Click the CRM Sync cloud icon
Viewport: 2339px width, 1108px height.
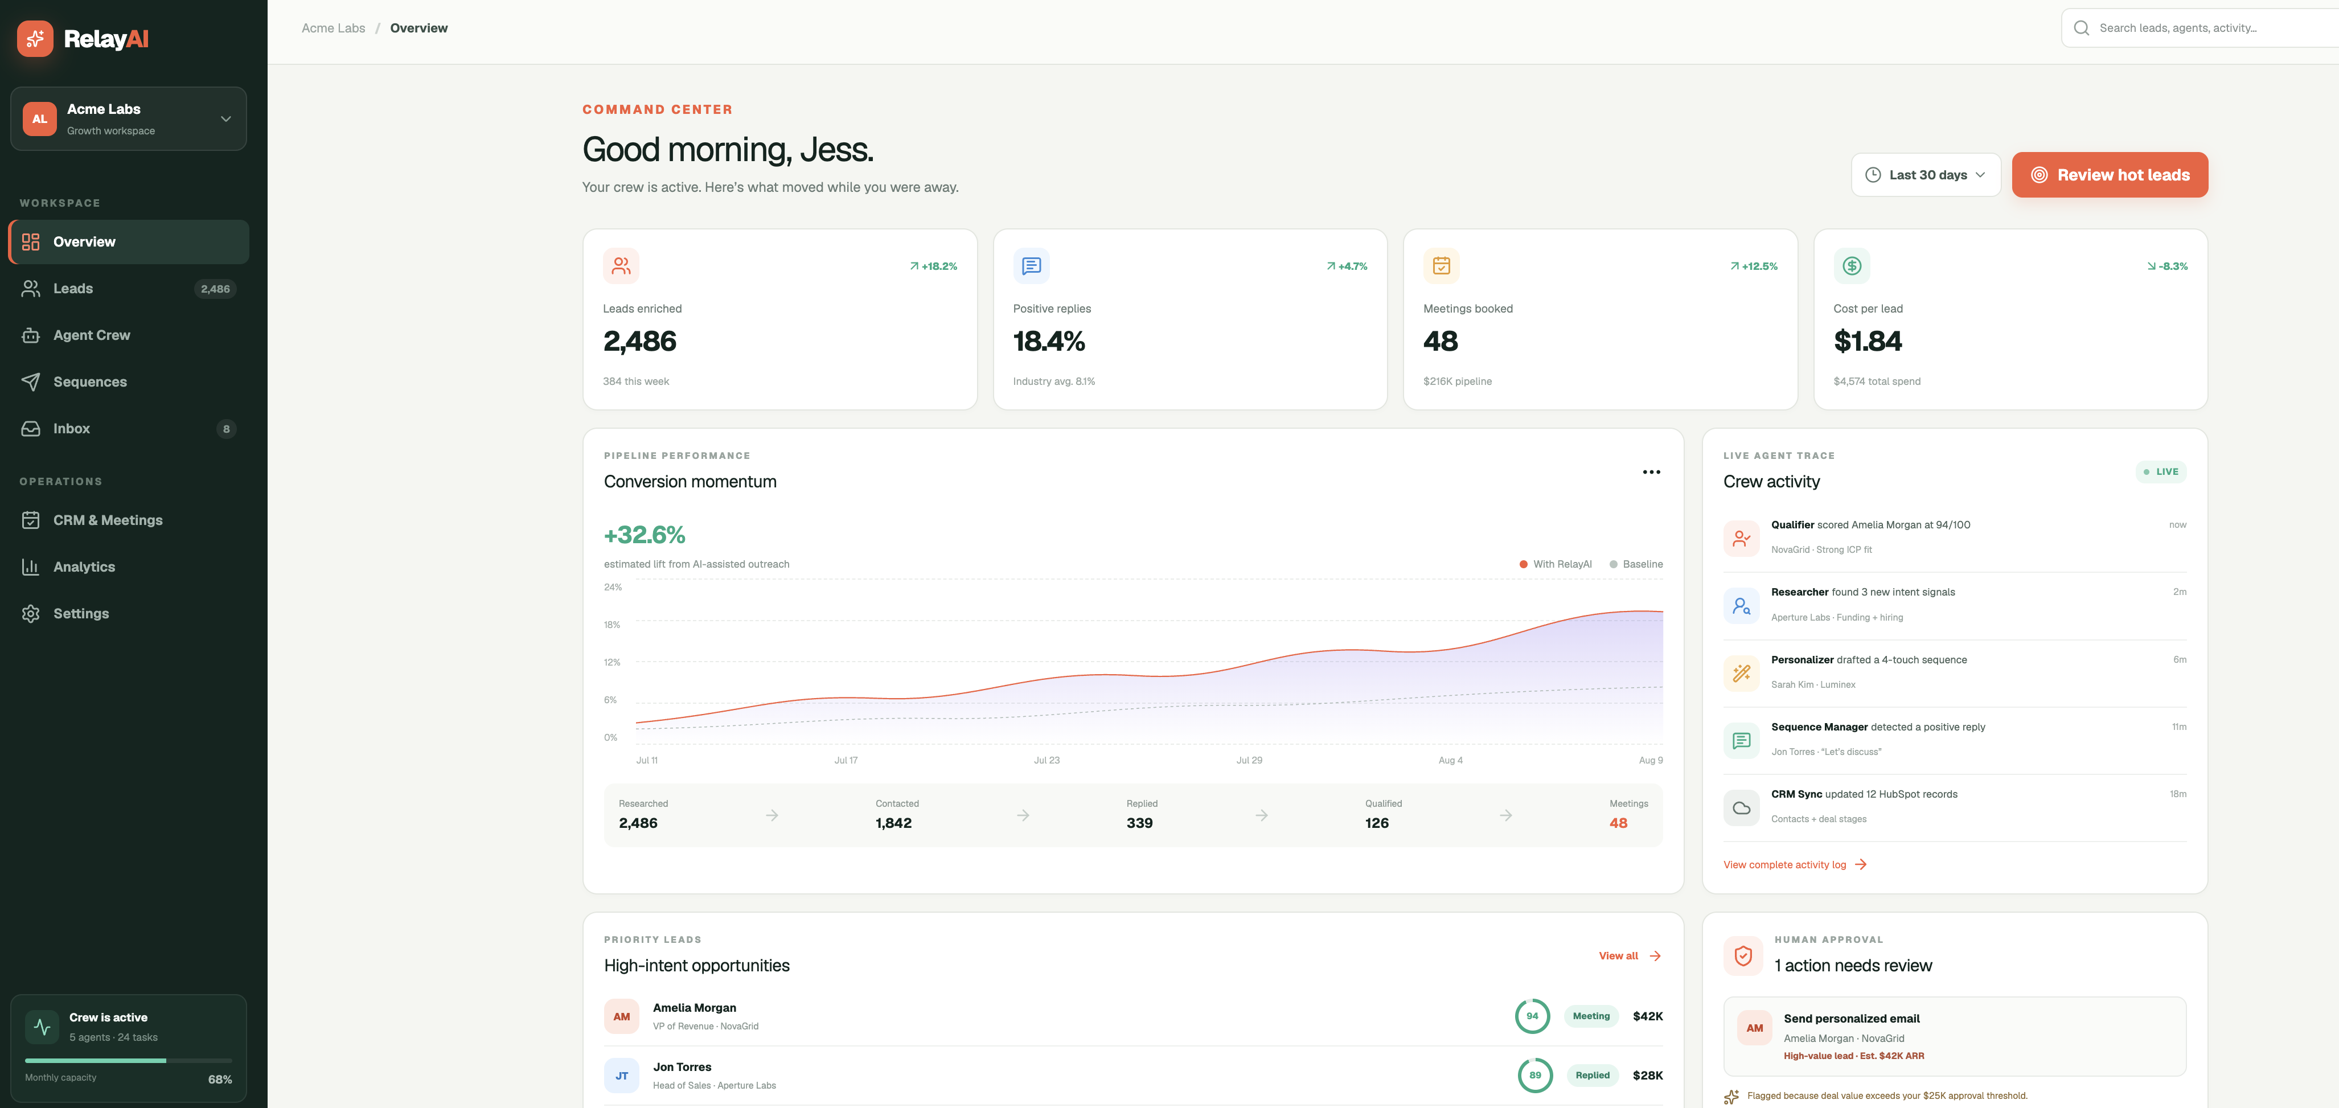1742,807
